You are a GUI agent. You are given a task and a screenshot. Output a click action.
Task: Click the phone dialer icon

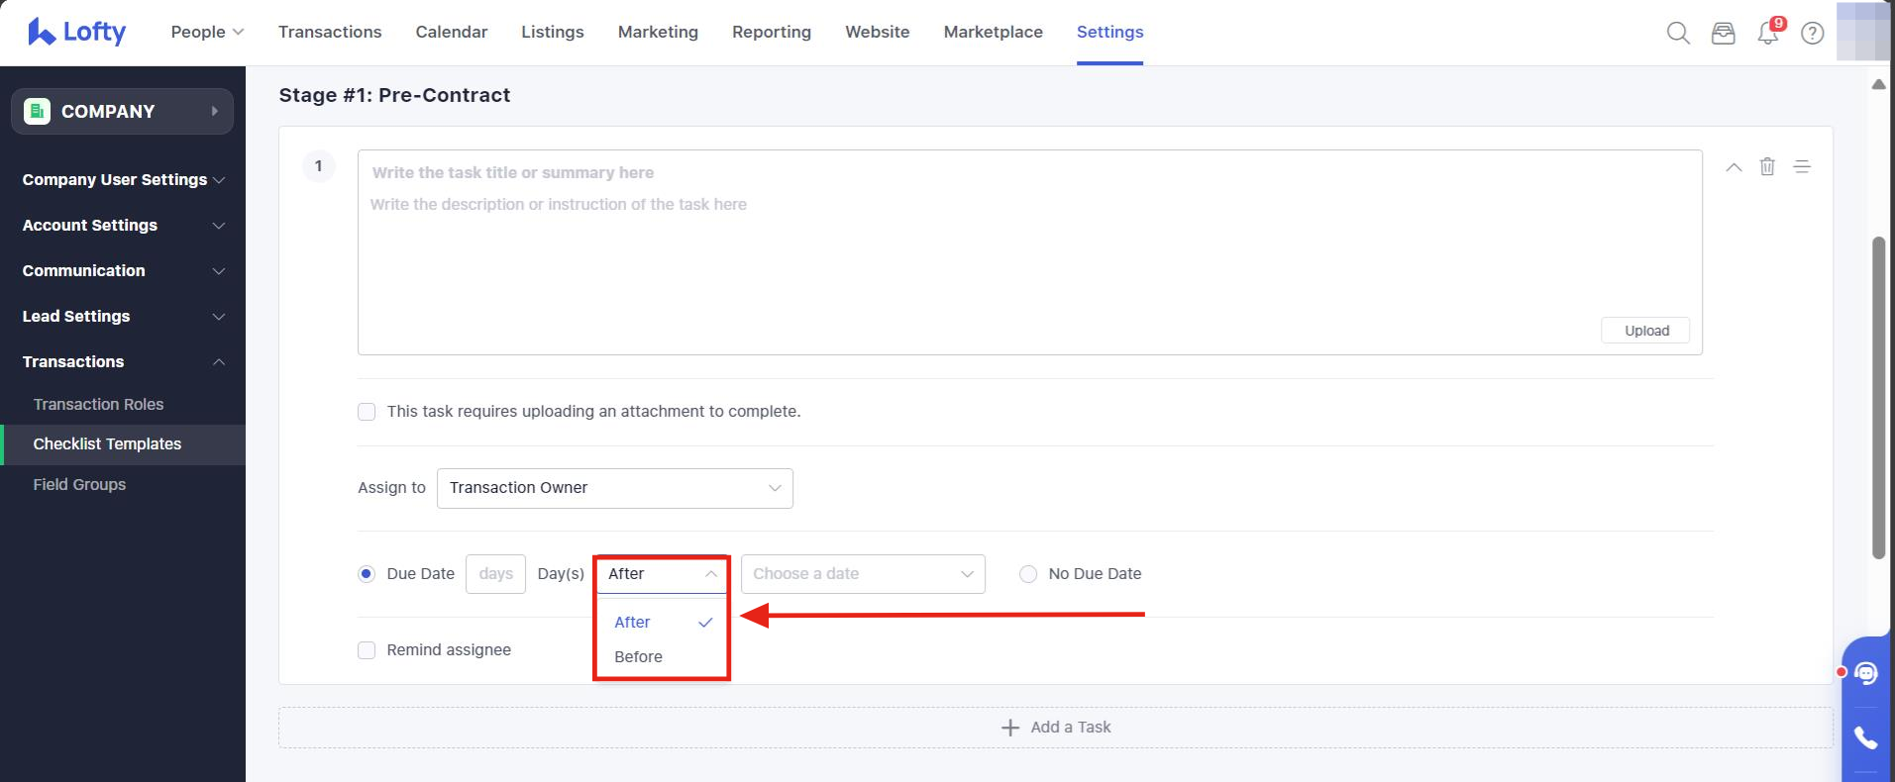(1866, 737)
